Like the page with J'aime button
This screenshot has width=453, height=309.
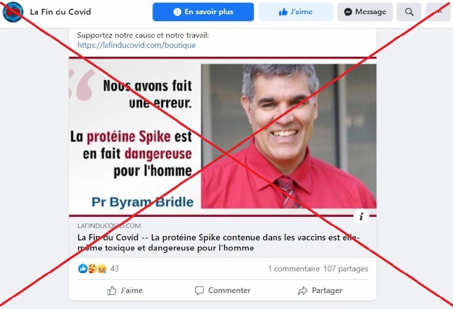[x=296, y=12]
